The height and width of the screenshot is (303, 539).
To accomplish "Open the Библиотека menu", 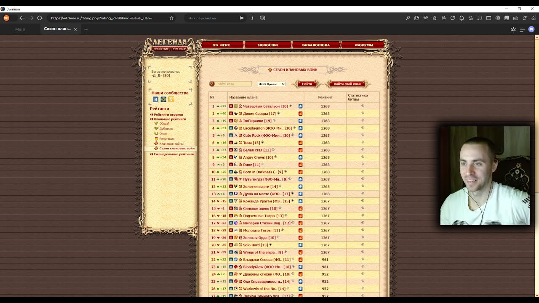I will coord(316,45).
